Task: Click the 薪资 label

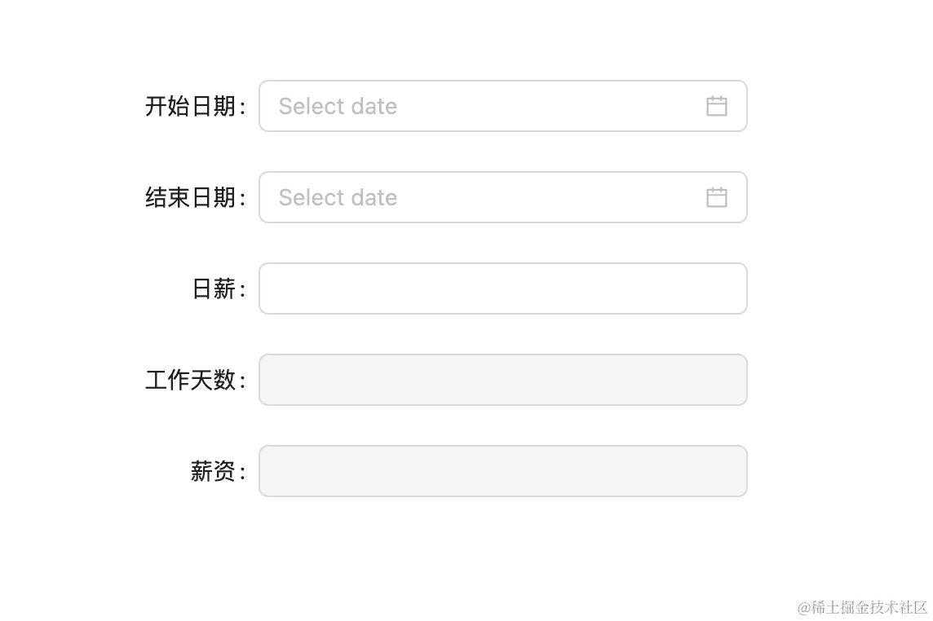Action: 214,471
